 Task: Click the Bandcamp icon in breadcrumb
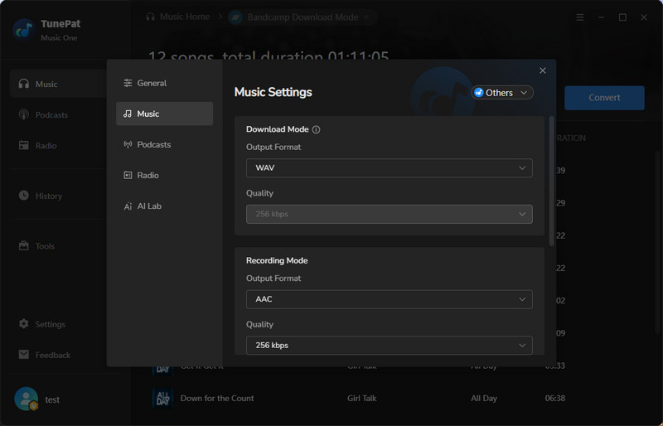(x=235, y=17)
